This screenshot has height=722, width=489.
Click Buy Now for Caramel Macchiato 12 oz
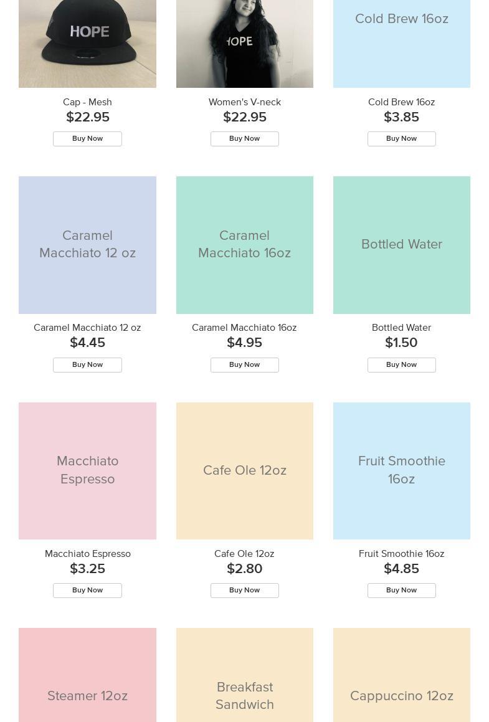point(87,365)
